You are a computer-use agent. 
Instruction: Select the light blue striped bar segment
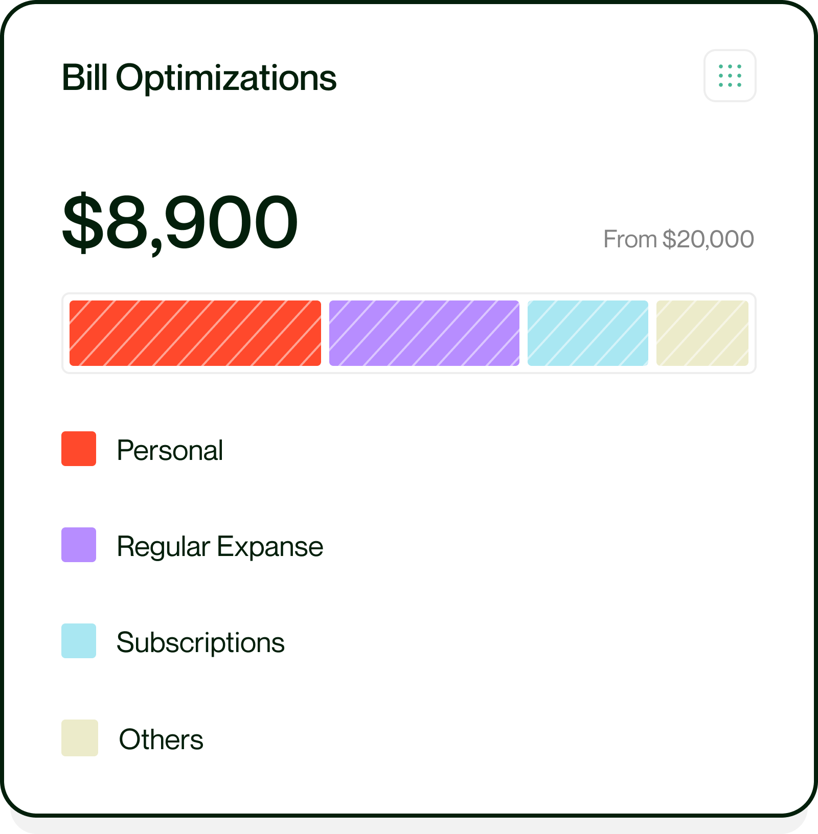[588, 333]
